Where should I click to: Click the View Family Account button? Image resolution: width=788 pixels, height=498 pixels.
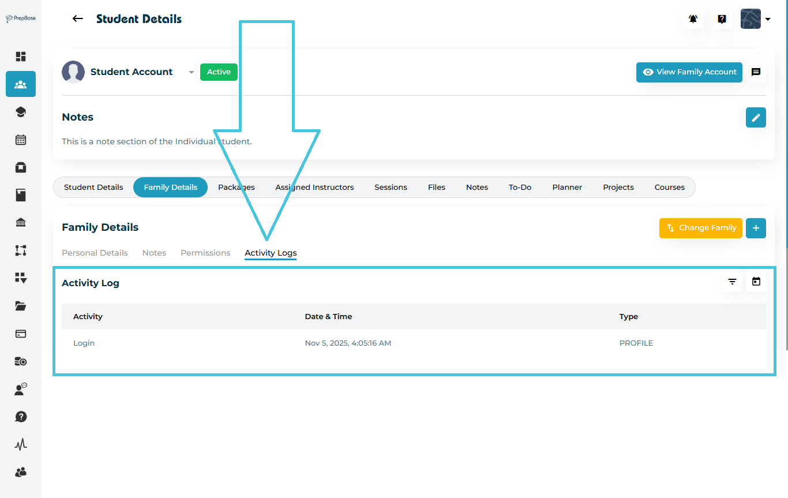point(689,72)
